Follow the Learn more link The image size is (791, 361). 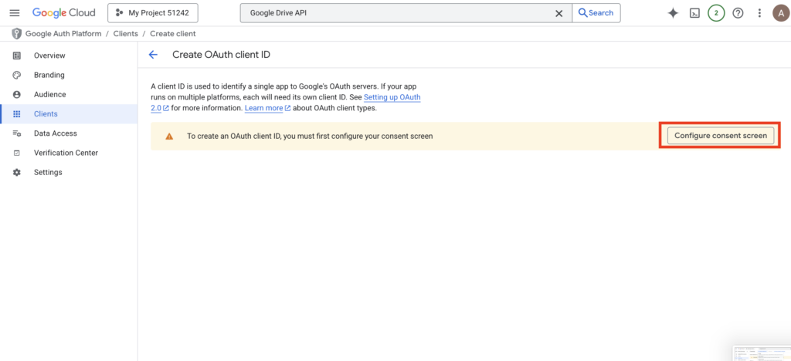263,109
